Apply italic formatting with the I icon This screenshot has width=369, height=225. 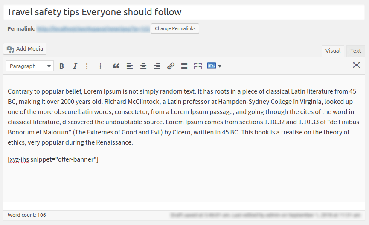click(75, 66)
